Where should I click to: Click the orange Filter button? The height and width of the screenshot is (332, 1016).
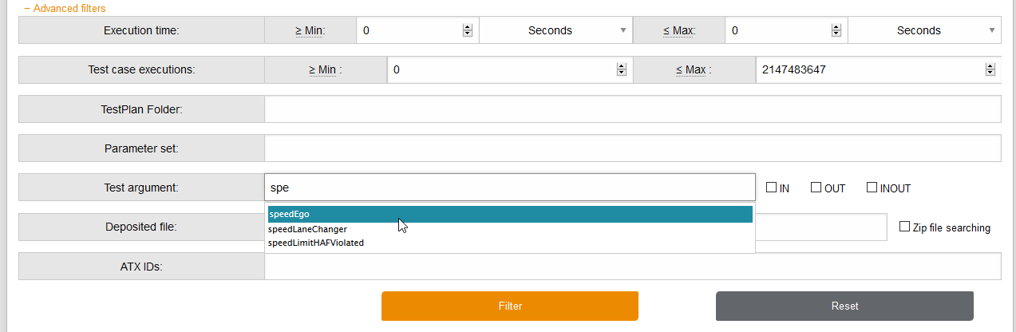click(x=509, y=306)
